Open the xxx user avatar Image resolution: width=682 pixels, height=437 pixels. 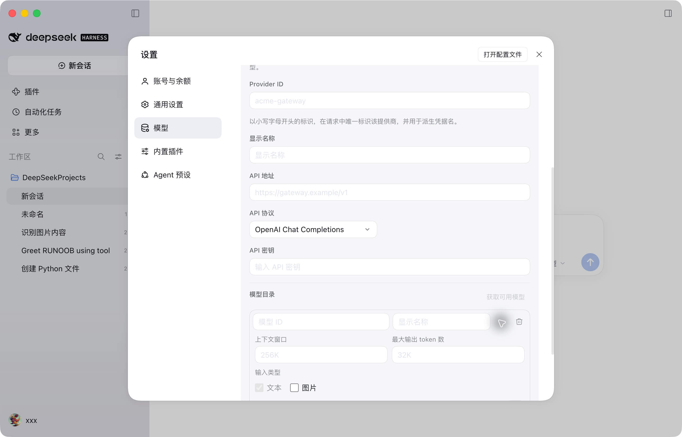tap(15, 420)
